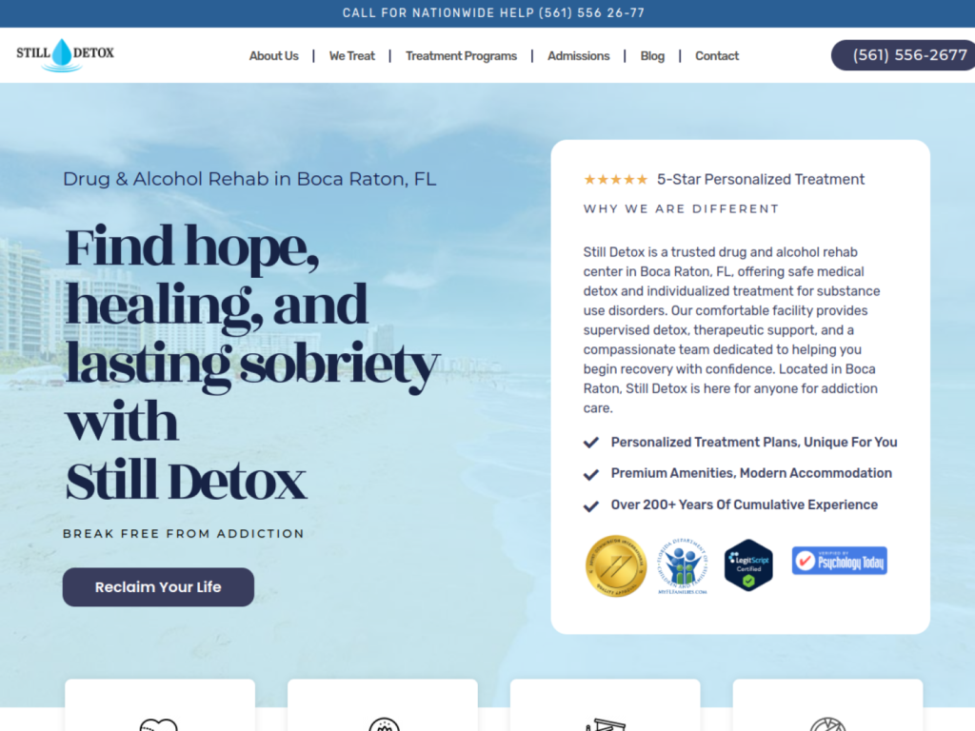This screenshot has height=731, width=975.
Task: Click the 'WHY WE ARE DIFFERENT' heading
Action: tap(681, 208)
